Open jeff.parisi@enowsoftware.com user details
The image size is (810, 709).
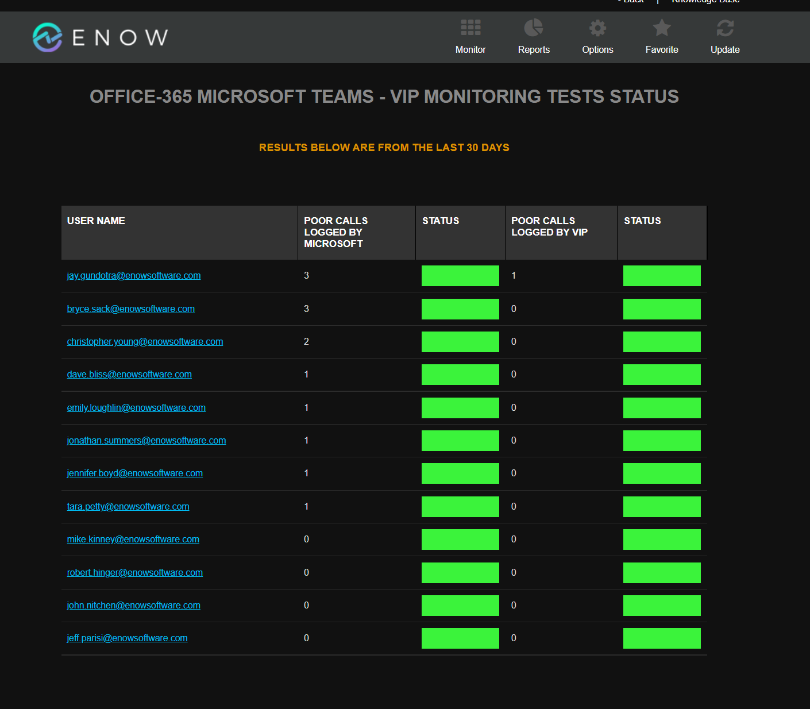(x=127, y=638)
